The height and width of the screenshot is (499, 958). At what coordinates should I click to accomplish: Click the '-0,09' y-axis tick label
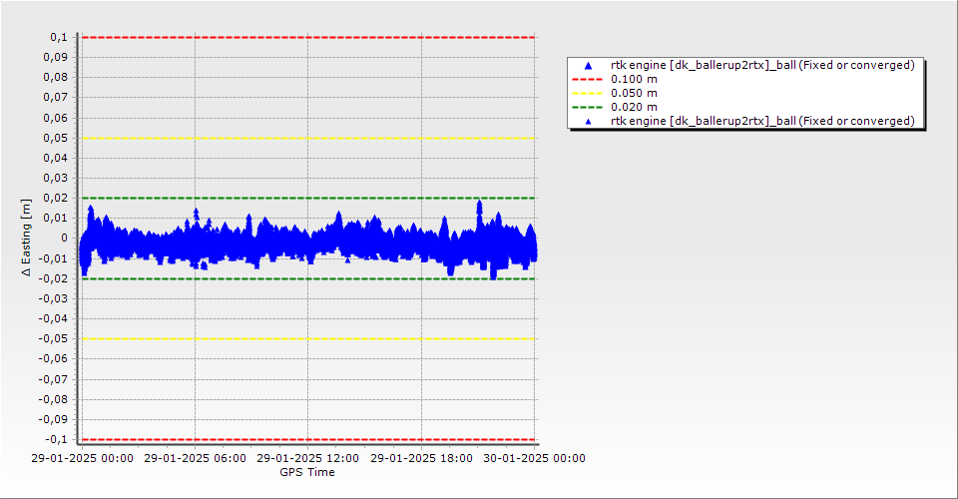[x=53, y=419]
